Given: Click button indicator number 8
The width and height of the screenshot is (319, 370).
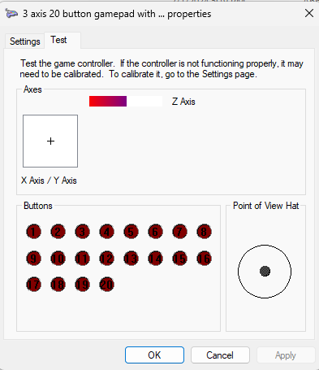Looking at the screenshot, I should tap(204, 232).
